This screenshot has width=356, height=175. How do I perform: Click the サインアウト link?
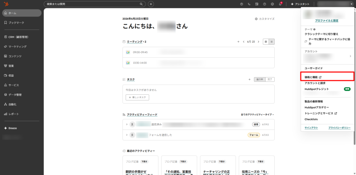[x=311, y=128]
